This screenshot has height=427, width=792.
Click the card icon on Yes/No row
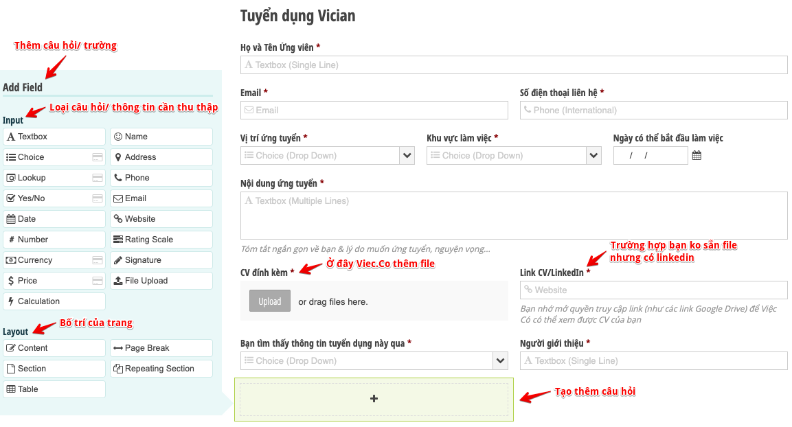coord(98,198)
